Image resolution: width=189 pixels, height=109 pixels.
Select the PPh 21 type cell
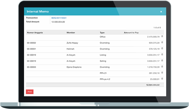coord(103,73)
